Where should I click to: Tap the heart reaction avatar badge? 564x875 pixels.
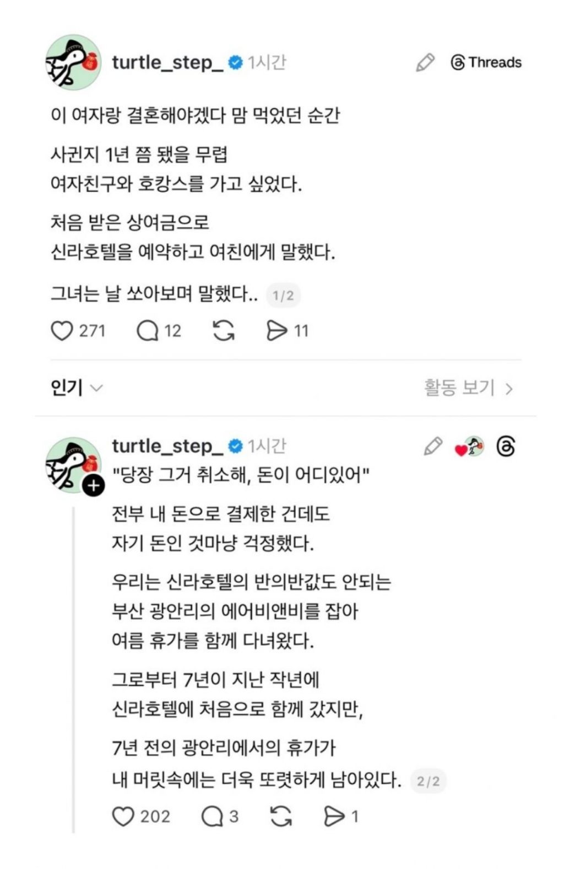point(469,447)
